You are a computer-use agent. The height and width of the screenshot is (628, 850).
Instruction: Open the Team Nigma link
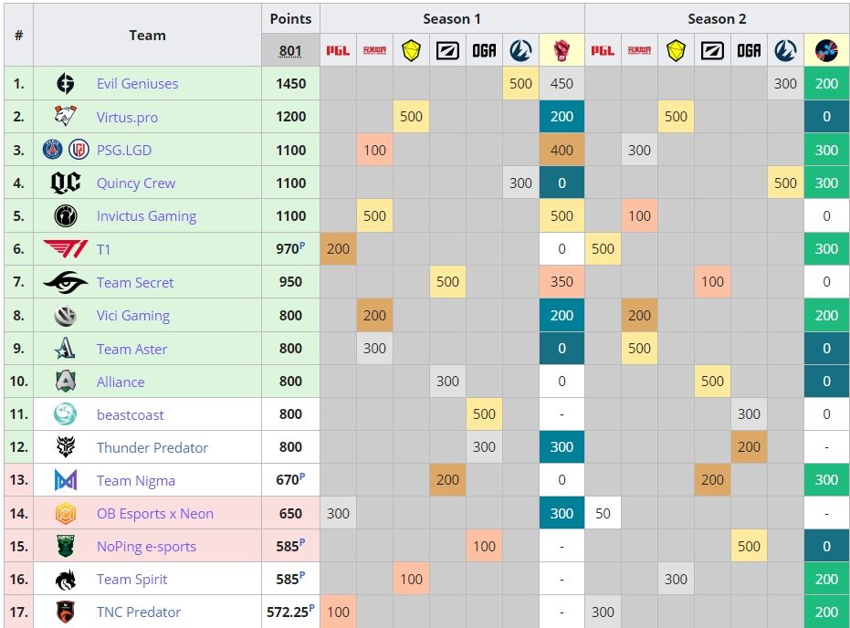point(135,481)
